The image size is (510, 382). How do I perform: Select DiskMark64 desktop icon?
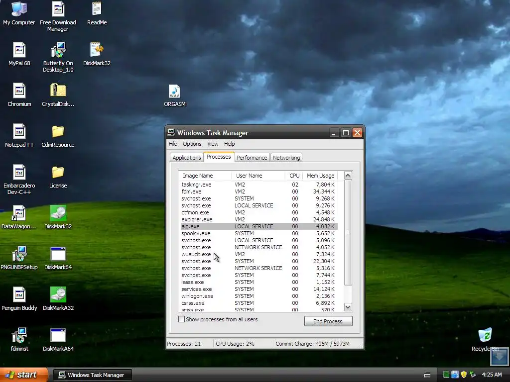[58, 258]
